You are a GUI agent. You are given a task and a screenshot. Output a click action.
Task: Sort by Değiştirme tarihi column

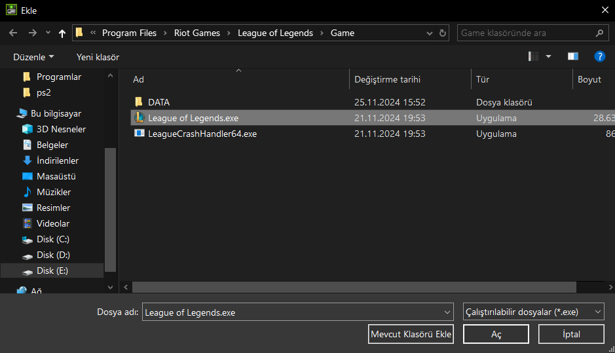click(387, 79)
